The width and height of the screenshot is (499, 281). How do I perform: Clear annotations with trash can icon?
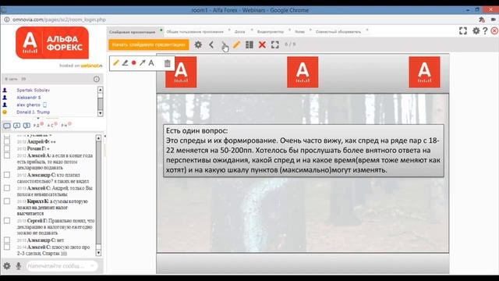(167, 63)
